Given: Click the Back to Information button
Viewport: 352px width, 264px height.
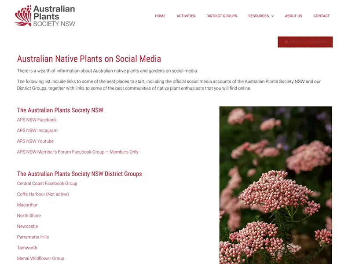Looking at the screenshot, I should tap(305, 42).
